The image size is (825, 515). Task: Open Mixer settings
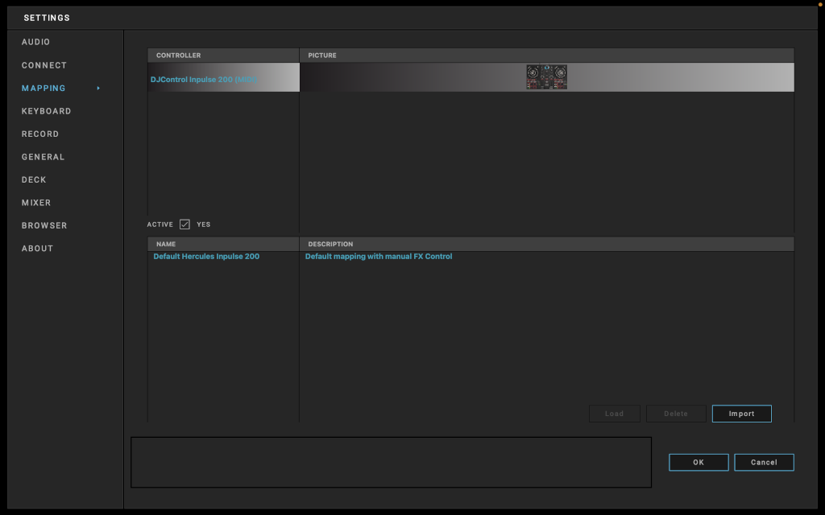tap(36, 203)
